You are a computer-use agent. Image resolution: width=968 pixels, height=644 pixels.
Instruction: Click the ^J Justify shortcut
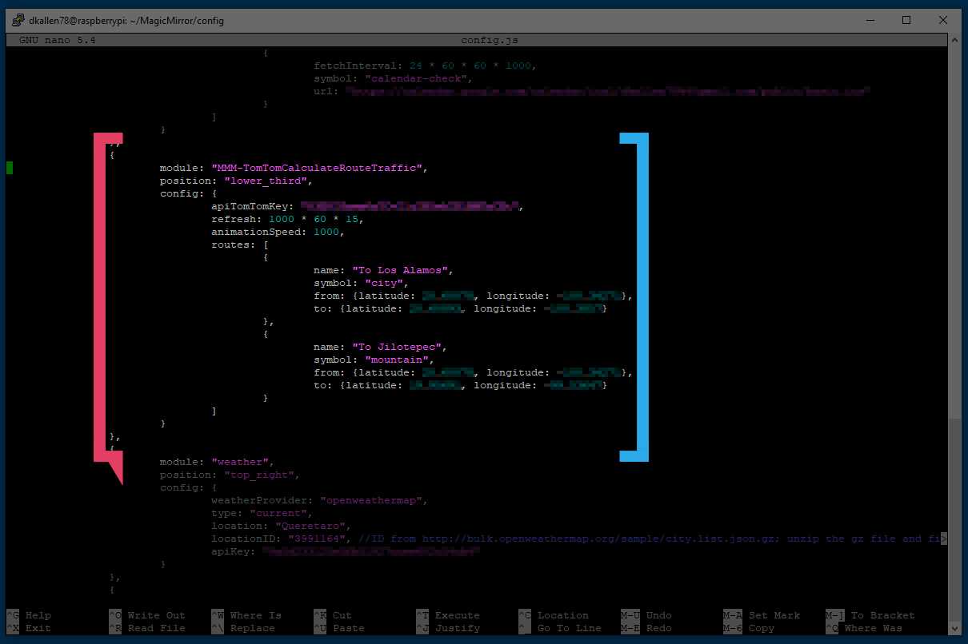coord(448,628)
